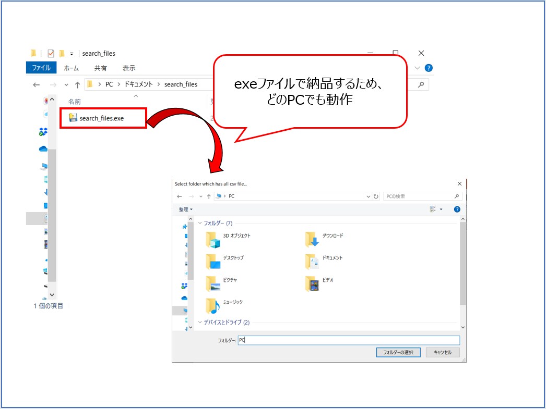546x409 pixels.
Task: Open the ファイル tab in Explorer
Action: tap(41, 68)
